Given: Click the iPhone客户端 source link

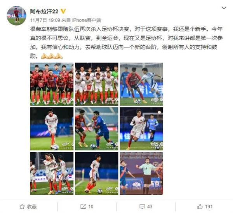Looking at the screenshot, I should point(87,20).
